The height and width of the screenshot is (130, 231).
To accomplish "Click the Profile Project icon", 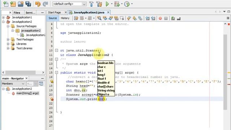I will (127, 4).
